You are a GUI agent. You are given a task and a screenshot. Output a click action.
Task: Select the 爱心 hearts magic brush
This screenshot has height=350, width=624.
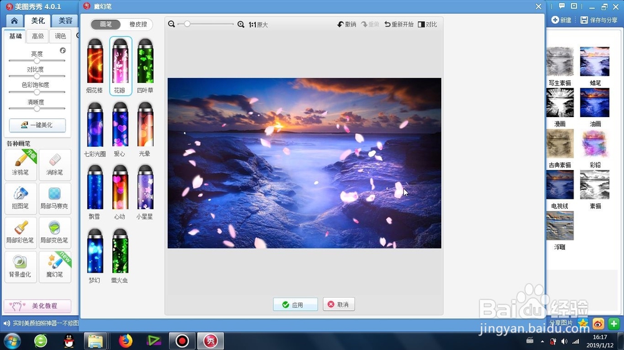point(120,129)
